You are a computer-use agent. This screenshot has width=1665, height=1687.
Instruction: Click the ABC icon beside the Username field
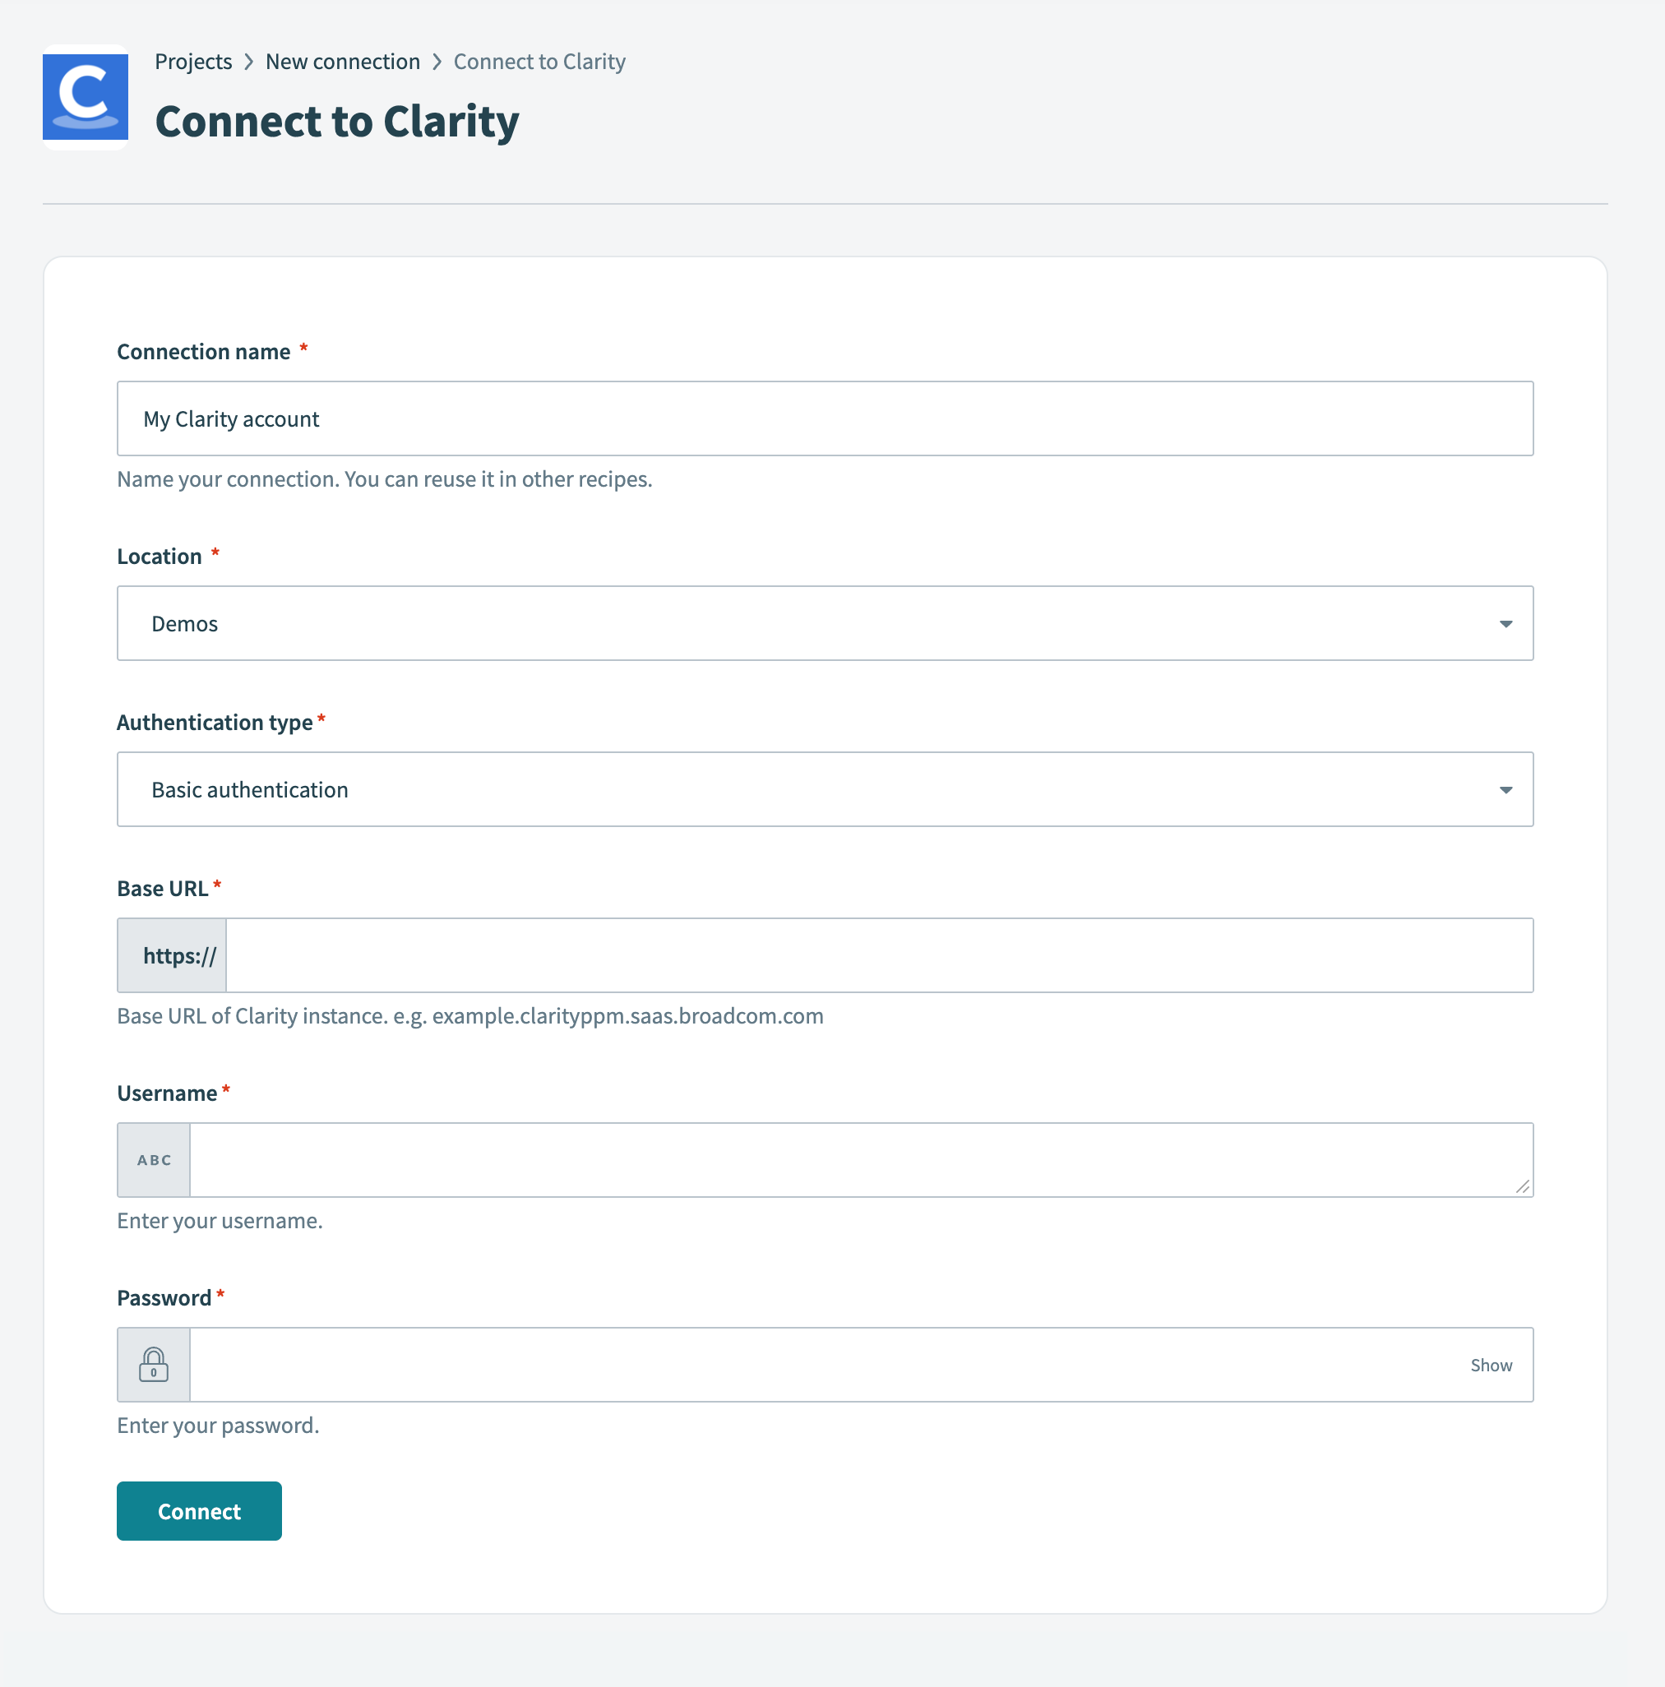click(153, 1159)
